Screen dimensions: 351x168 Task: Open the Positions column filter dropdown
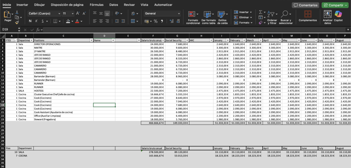coord(92,40)
